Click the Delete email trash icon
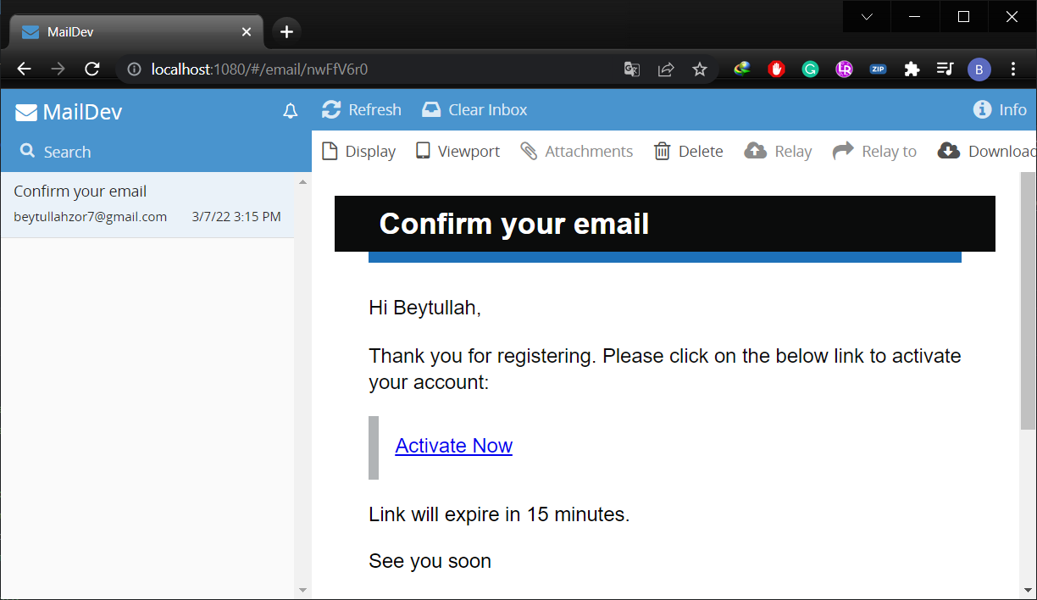The height and width of the screenshot is (600, 1037). [x=663, y=150]
